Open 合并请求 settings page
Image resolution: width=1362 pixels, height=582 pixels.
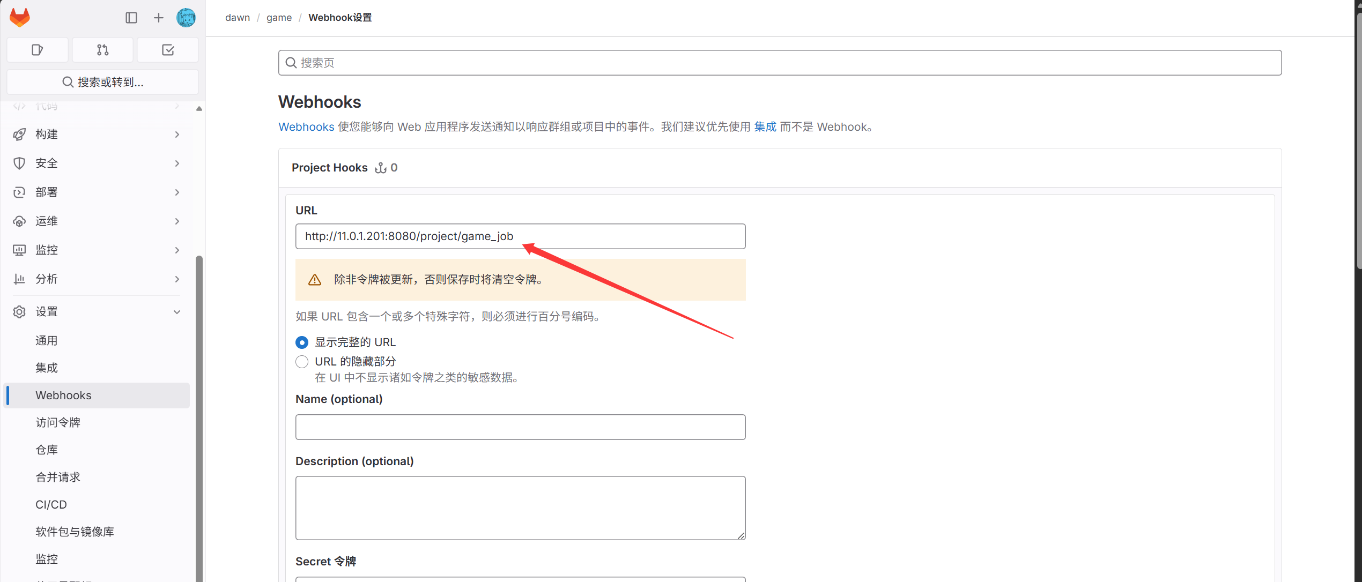[x=97, y=477]
